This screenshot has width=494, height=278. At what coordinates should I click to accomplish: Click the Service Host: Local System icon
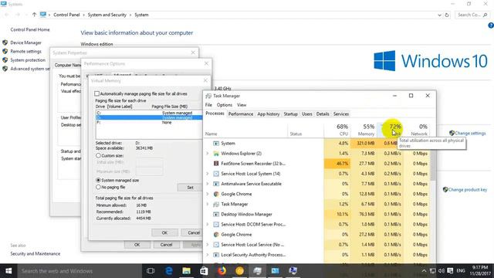(216, 174)
